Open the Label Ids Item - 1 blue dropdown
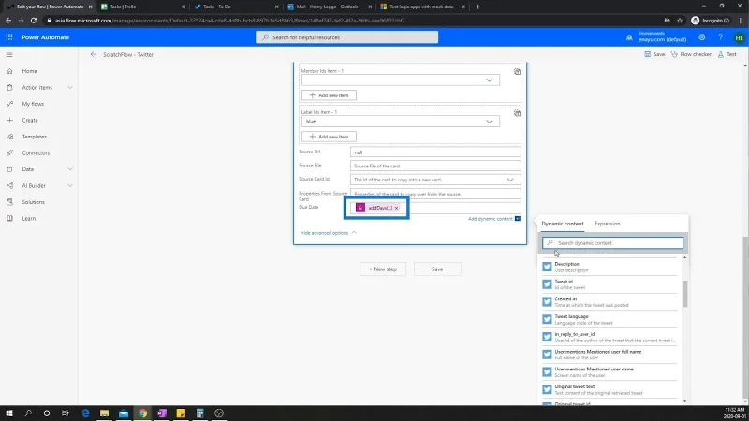 point(401,122)
